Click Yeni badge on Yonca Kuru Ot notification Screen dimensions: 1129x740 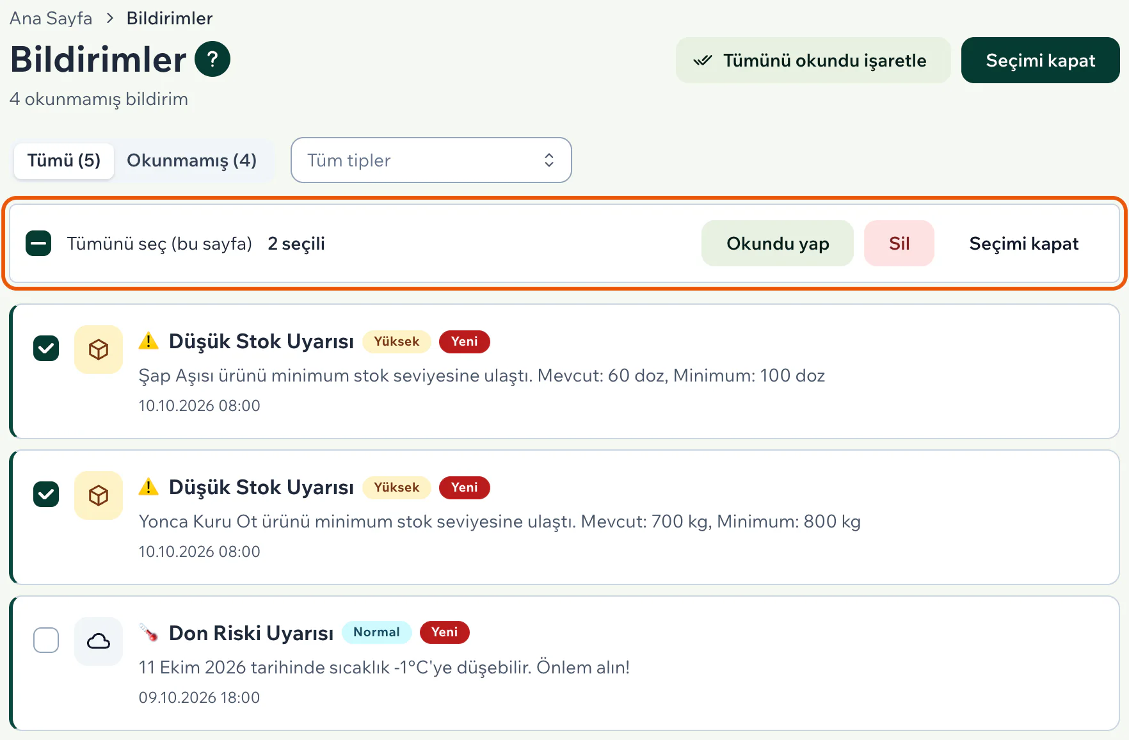click(x=465, y=487)
